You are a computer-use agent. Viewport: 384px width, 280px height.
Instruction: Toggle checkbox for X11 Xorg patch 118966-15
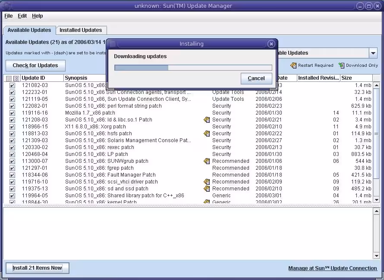[x=12, y=127]
